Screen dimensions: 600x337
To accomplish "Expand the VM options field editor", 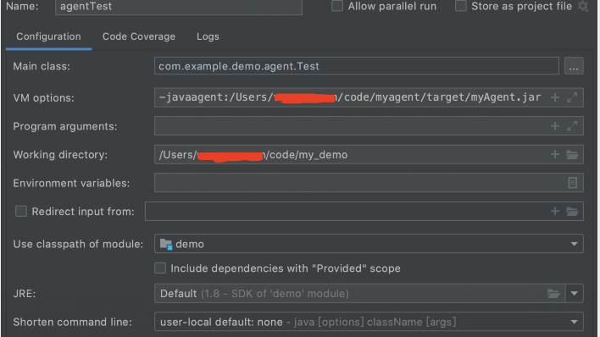I will tap(572, 97).
